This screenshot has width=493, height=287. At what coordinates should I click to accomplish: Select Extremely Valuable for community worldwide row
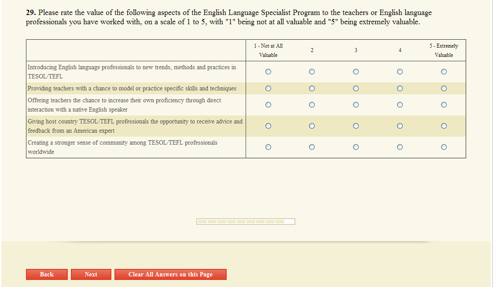point(444,147)
